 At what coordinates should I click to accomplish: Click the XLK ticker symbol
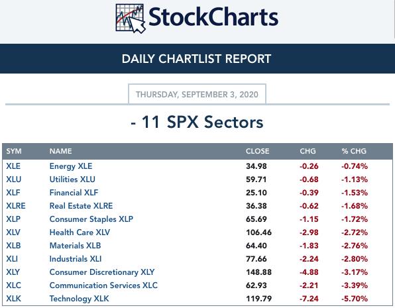point(14,299)
